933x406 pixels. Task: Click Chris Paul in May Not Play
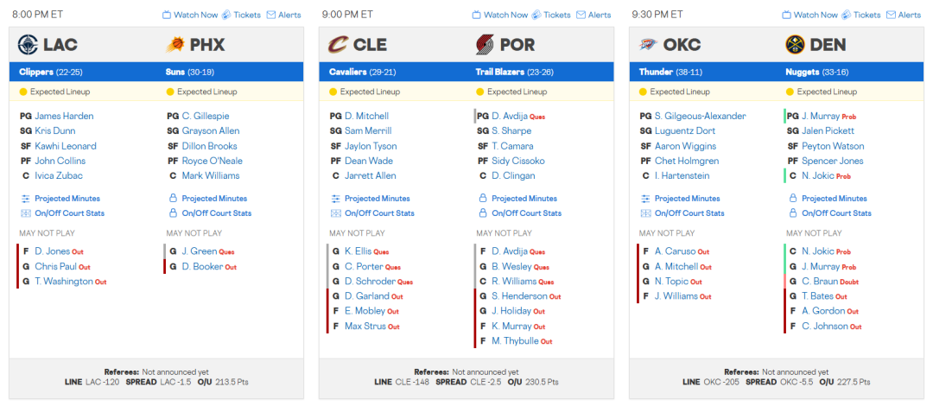[55, 266]
